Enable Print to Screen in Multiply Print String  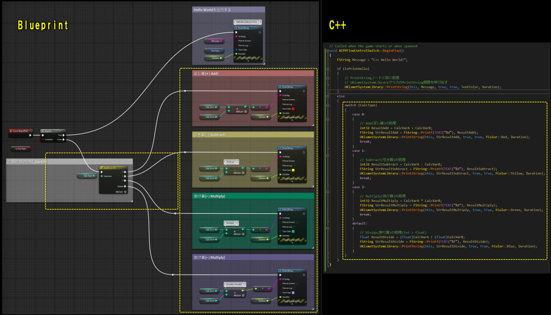[297, 222]
